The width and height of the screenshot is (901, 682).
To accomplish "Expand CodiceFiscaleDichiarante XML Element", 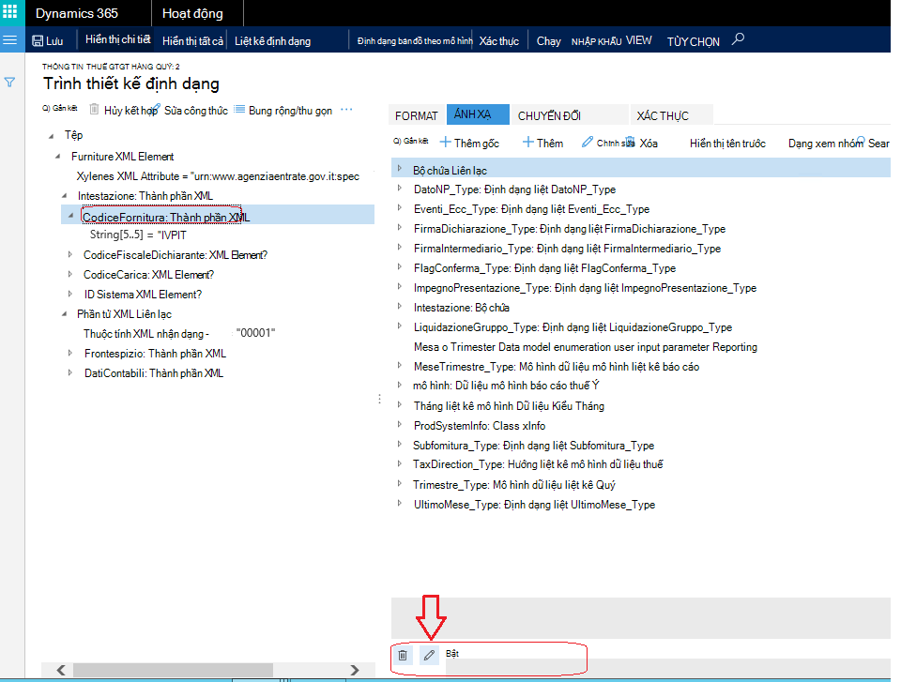I will (x=70, y=254).
